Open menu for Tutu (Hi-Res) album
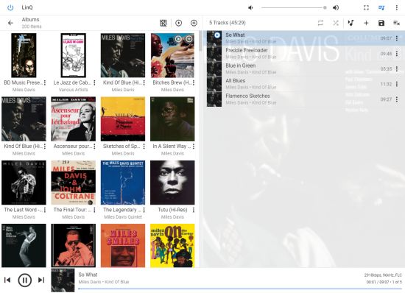 194,210
